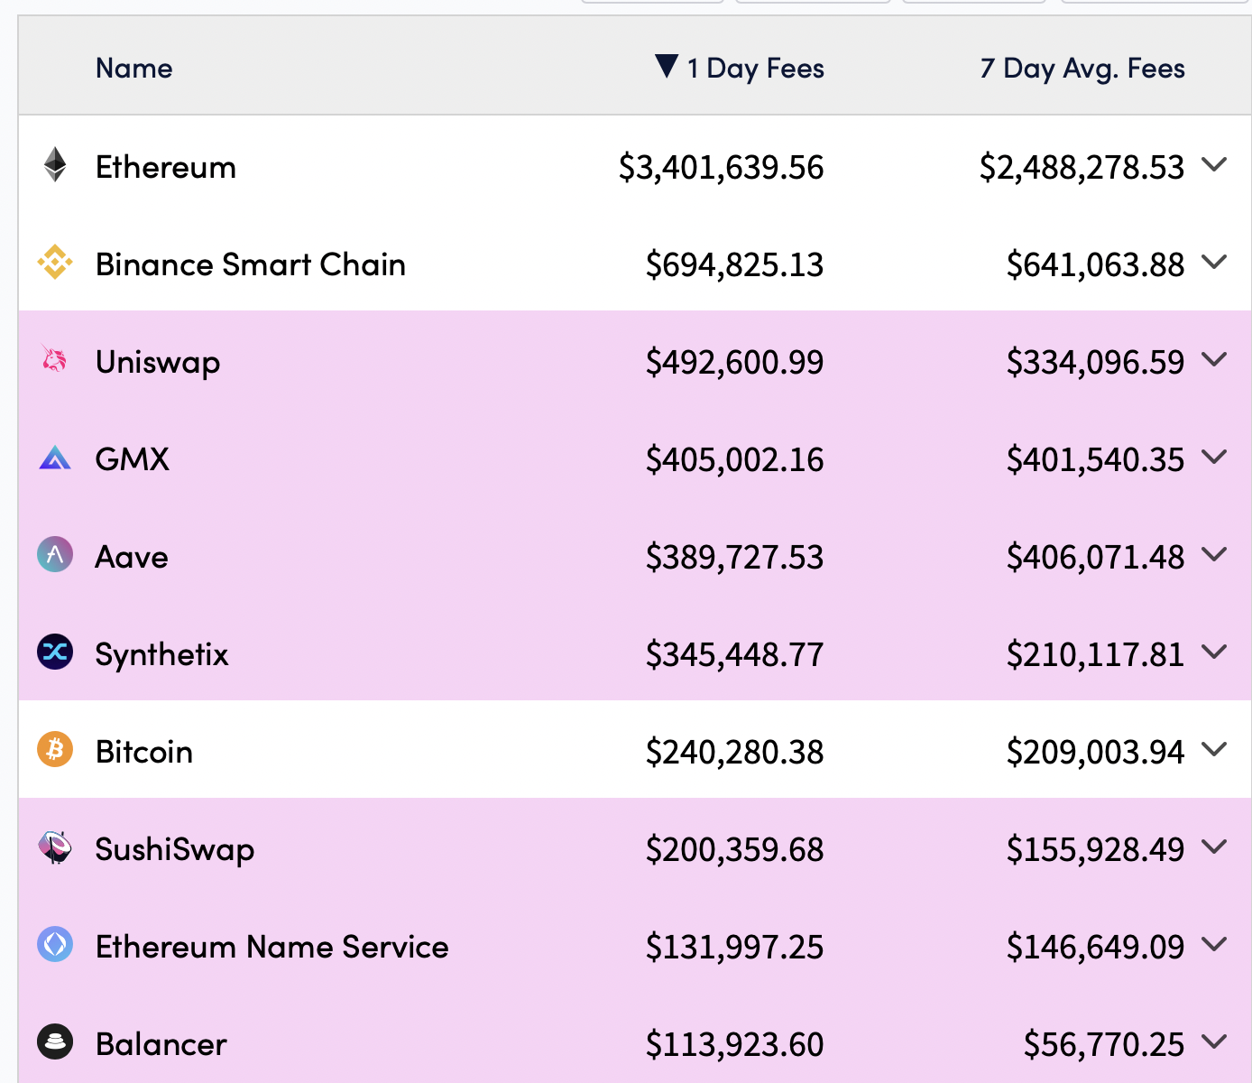
Task: Open the Uniswap name link
Action: 158,363
